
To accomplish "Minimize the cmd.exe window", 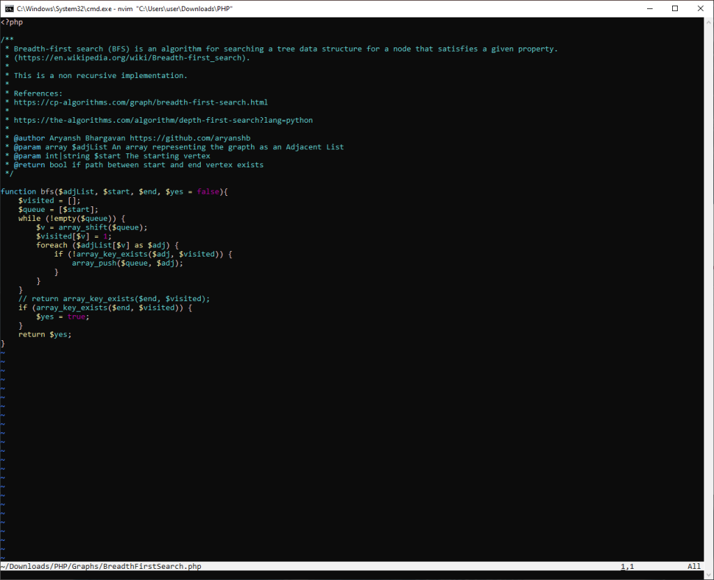I will coord(650,8).
